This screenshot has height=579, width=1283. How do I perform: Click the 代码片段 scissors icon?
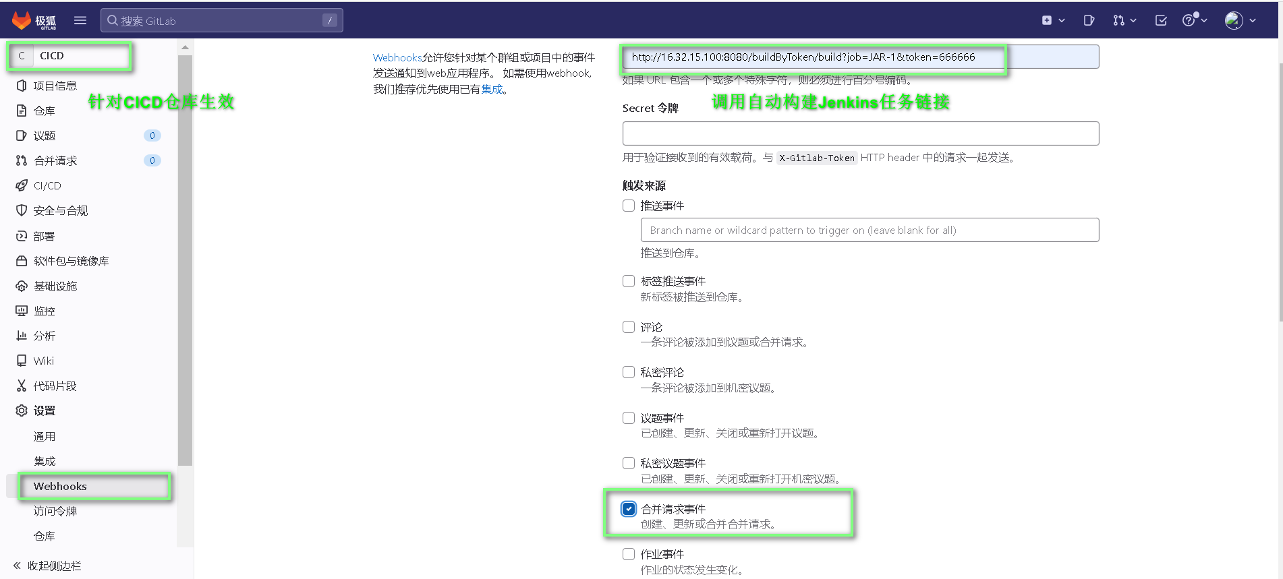pos(22,386)
